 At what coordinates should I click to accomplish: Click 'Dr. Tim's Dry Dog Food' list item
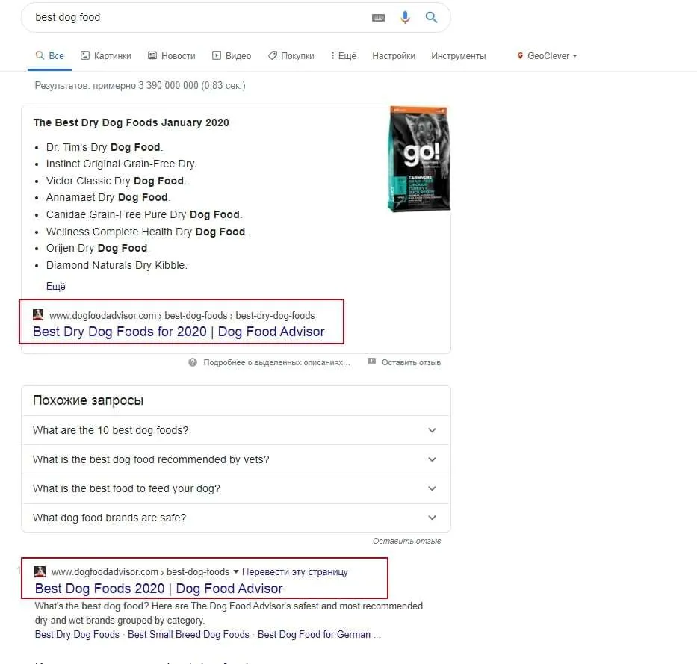tap(105, 147)
